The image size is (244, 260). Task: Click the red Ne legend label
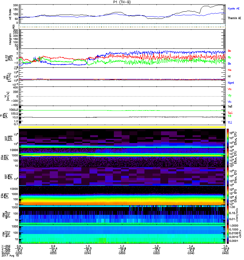pyautogui.click(x=230, y=70)
